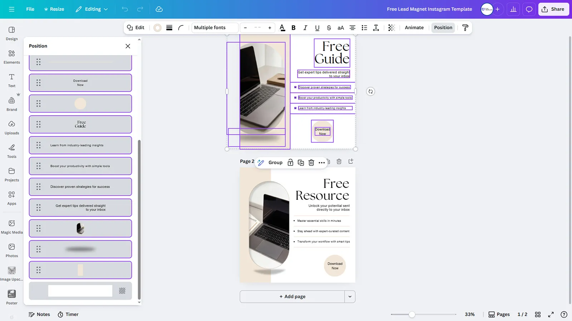Open the Add page options arrow
The image size is (572, 321).
[x=350, y=297]
